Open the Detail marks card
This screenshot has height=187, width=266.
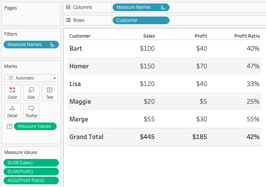tap(12, 111)
